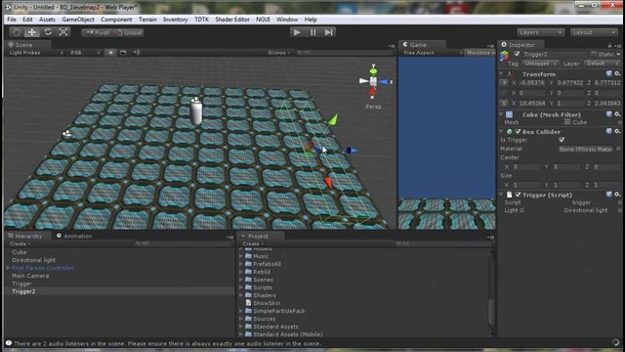The width and height of the screenshot is (625, 352).
Task: Click the scene search field
Action: click(x=345, y=53)
